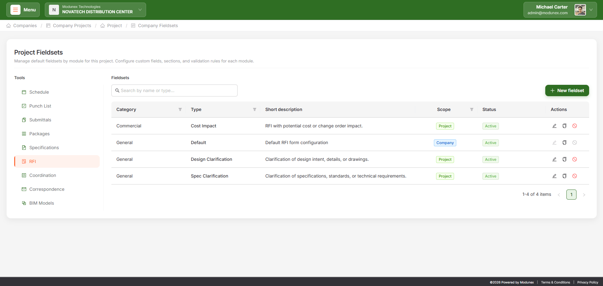The height and width of the screenshot is (286, 603).
Task: Open the Scope column filter
Action: click(x=471, y=109)
